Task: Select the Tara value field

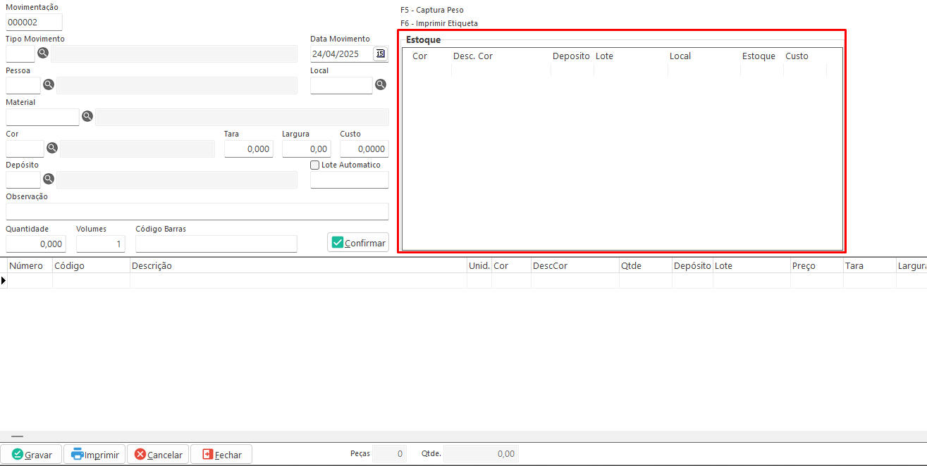Action: click(248, 149)
